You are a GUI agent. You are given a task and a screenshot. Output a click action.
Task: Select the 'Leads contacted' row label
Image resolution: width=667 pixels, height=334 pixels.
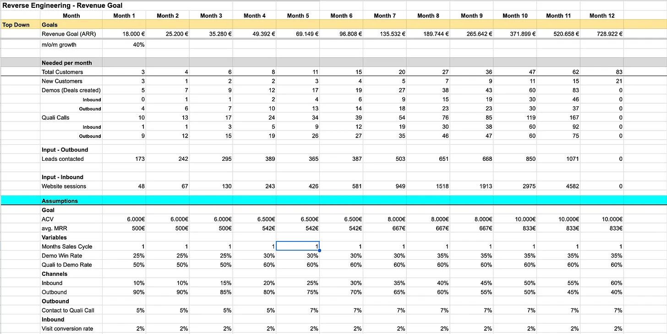coord(63,159)
